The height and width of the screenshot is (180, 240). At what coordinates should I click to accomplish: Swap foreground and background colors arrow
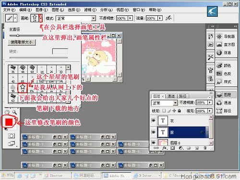tap(16, 119)
